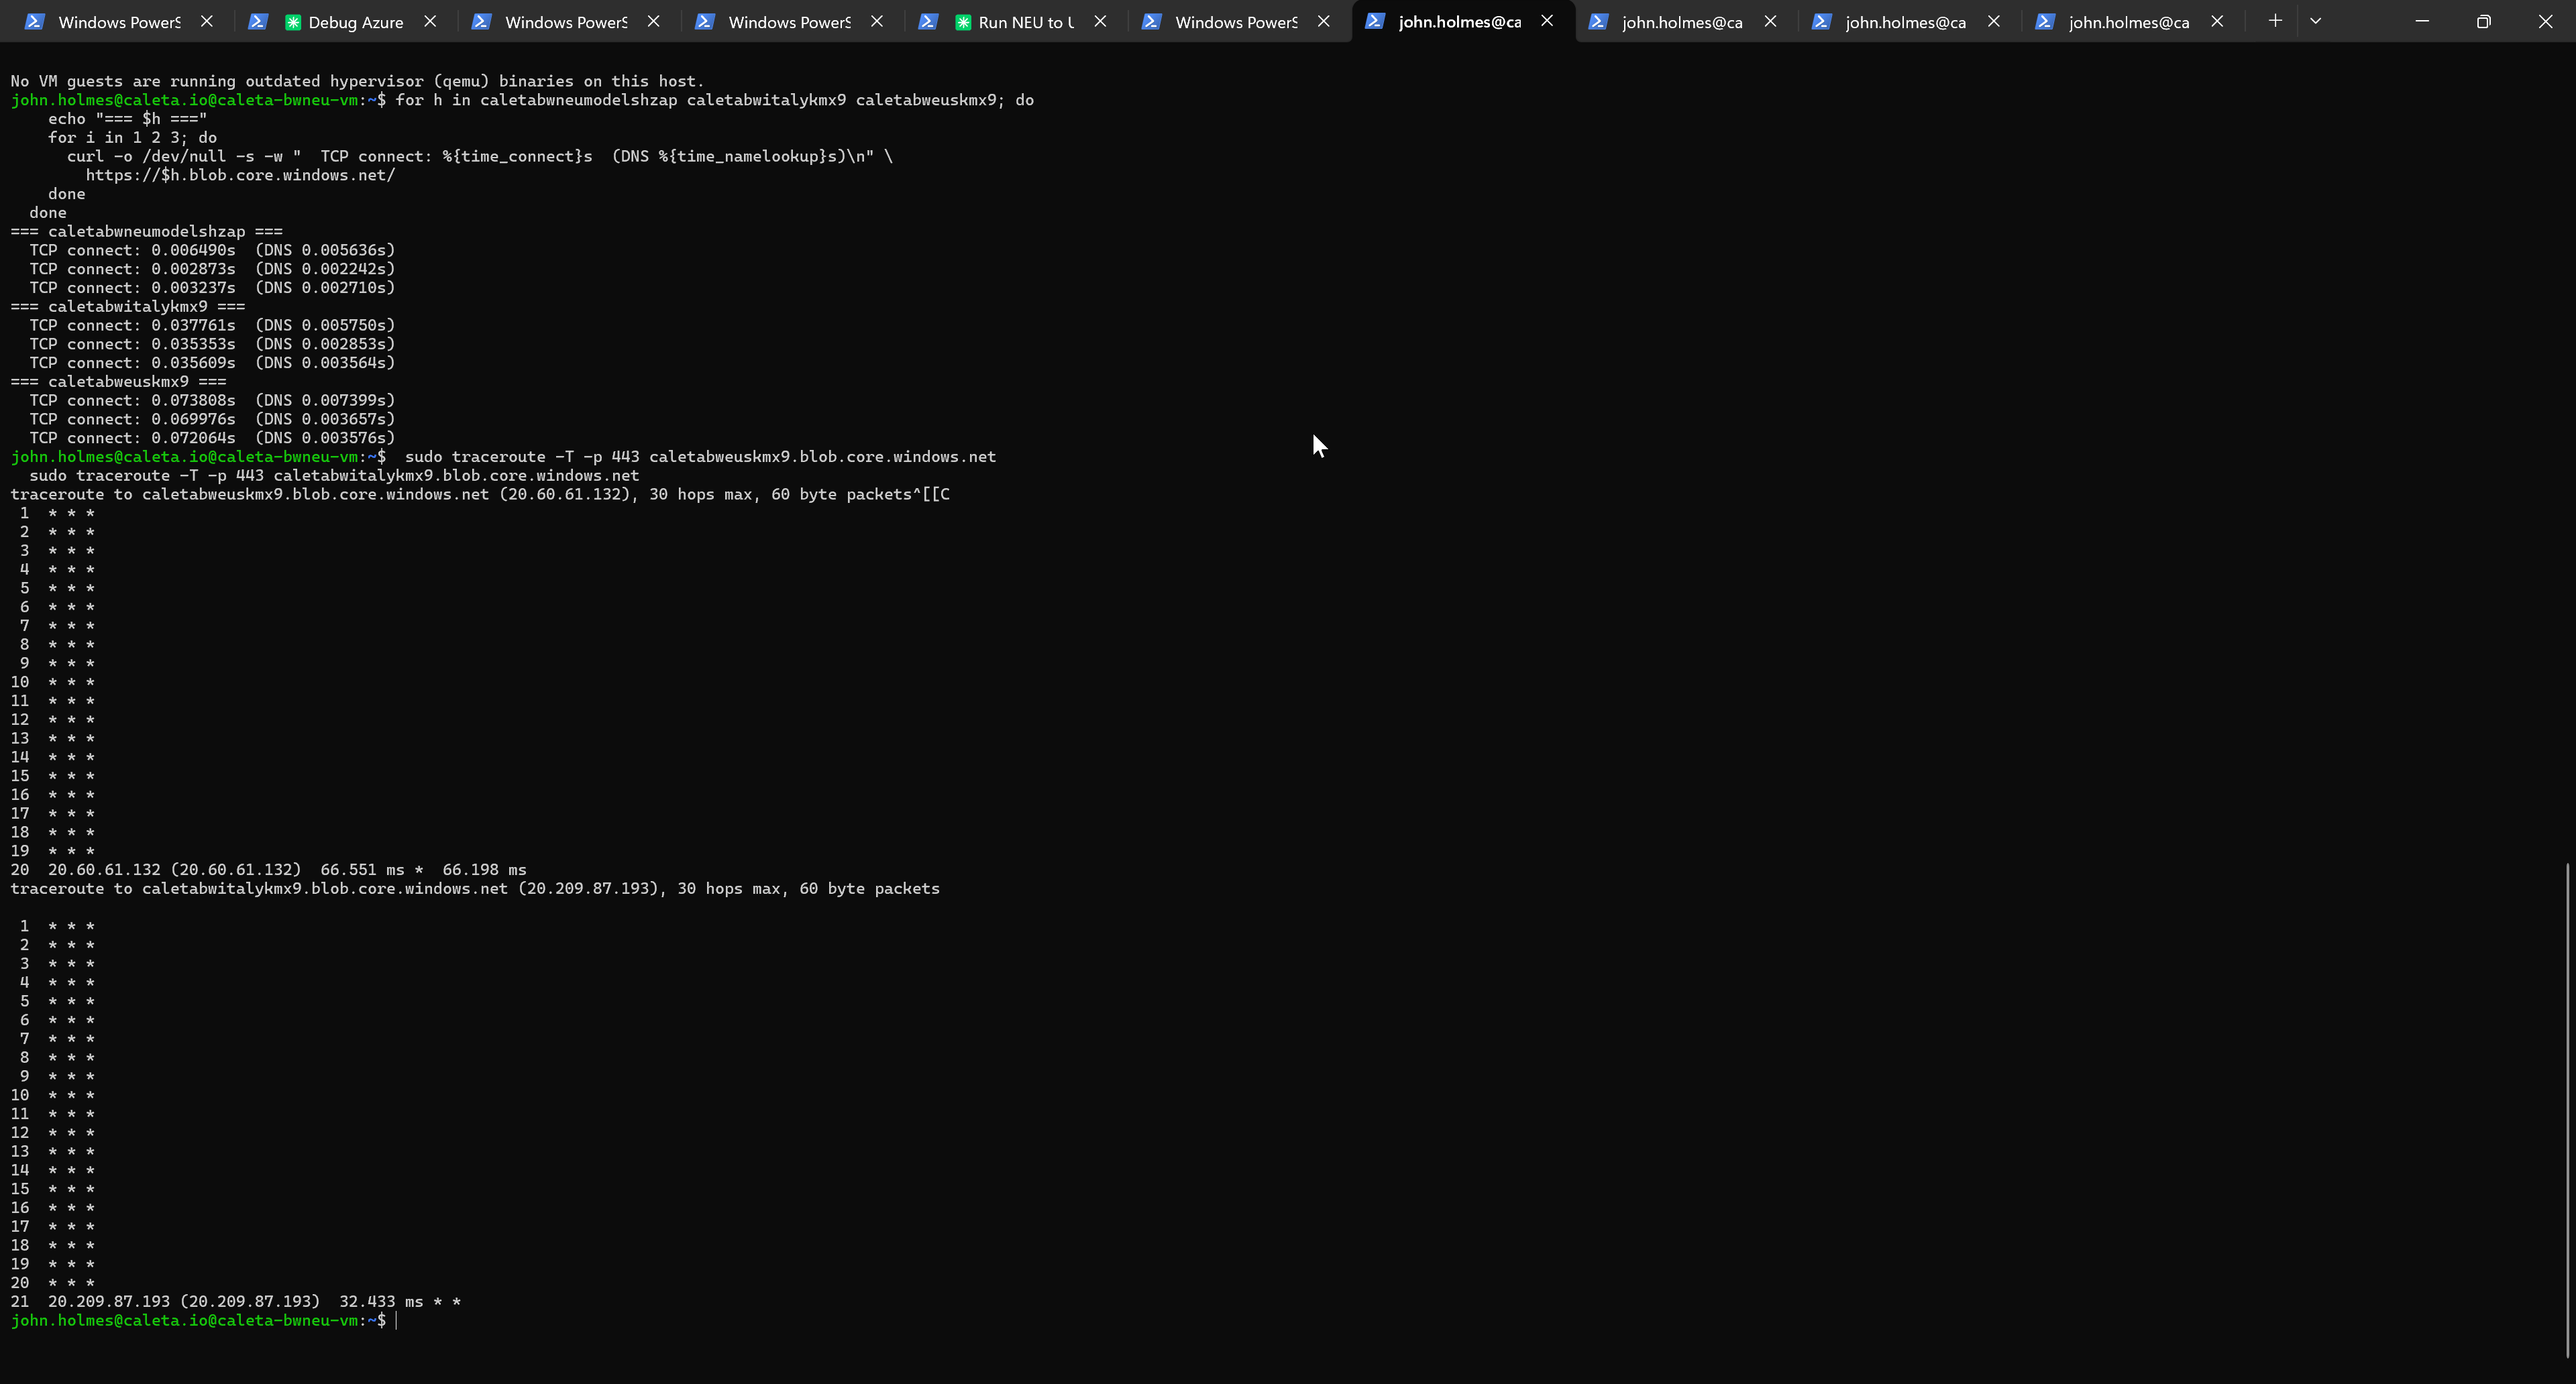This screenshot has width=2576, height=1384.
Task: Click the 'curl -o /dev/null -s -w' command line
Action: pyautogui.click(x=480, y=156)
